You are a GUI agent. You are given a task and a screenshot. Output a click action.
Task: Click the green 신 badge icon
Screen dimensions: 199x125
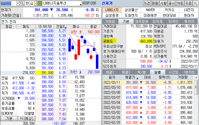pos(40,3)
